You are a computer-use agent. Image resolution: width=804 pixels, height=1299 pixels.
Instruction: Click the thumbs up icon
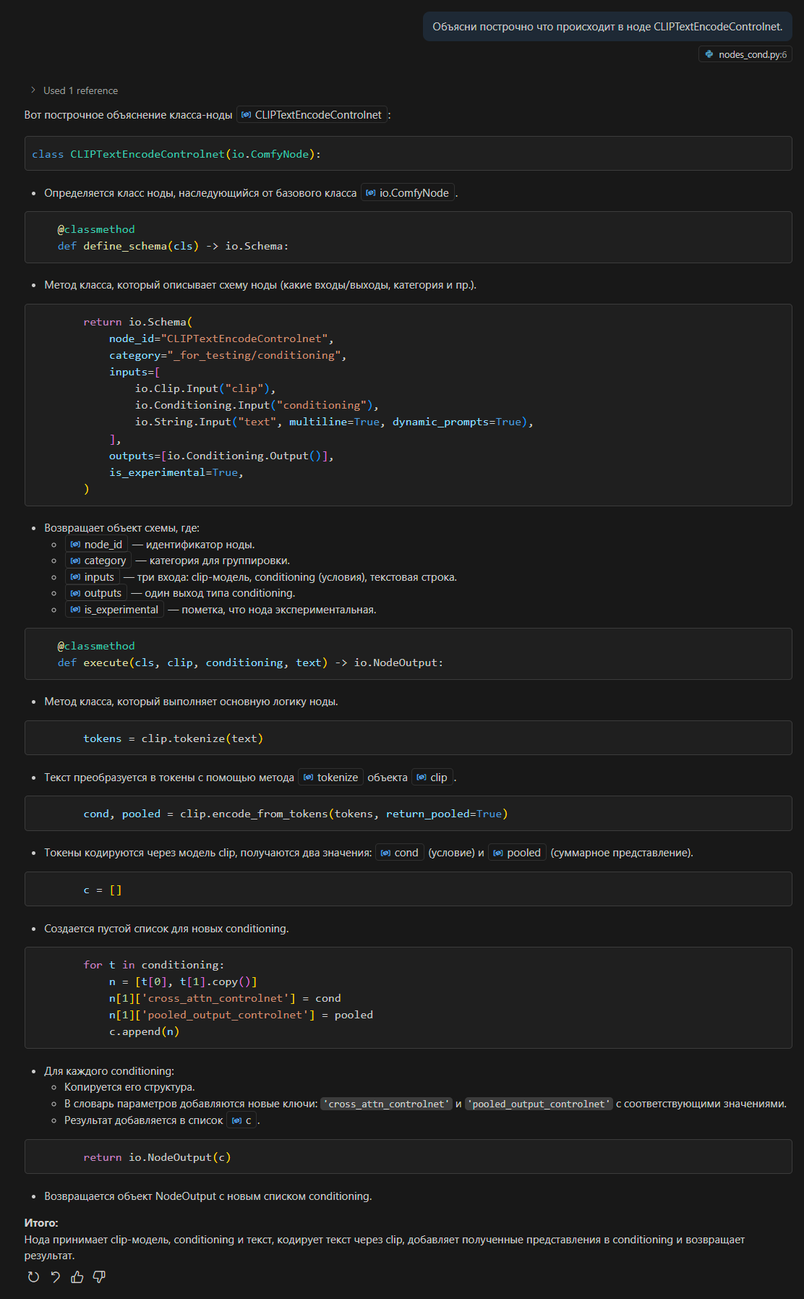pos(77,1277)
